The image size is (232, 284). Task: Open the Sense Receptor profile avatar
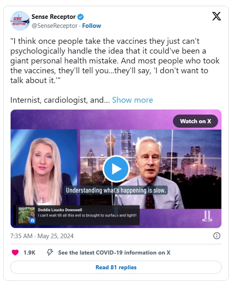click(20, 21)
